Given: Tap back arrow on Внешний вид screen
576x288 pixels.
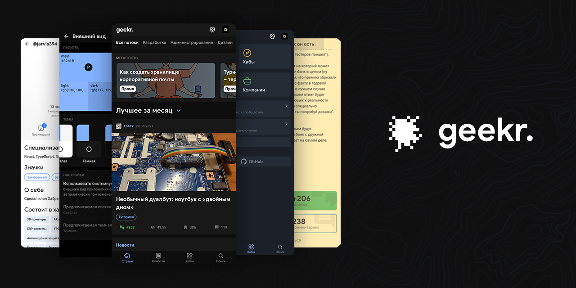Looking at the screenshot, I should (x=66, y=36).
